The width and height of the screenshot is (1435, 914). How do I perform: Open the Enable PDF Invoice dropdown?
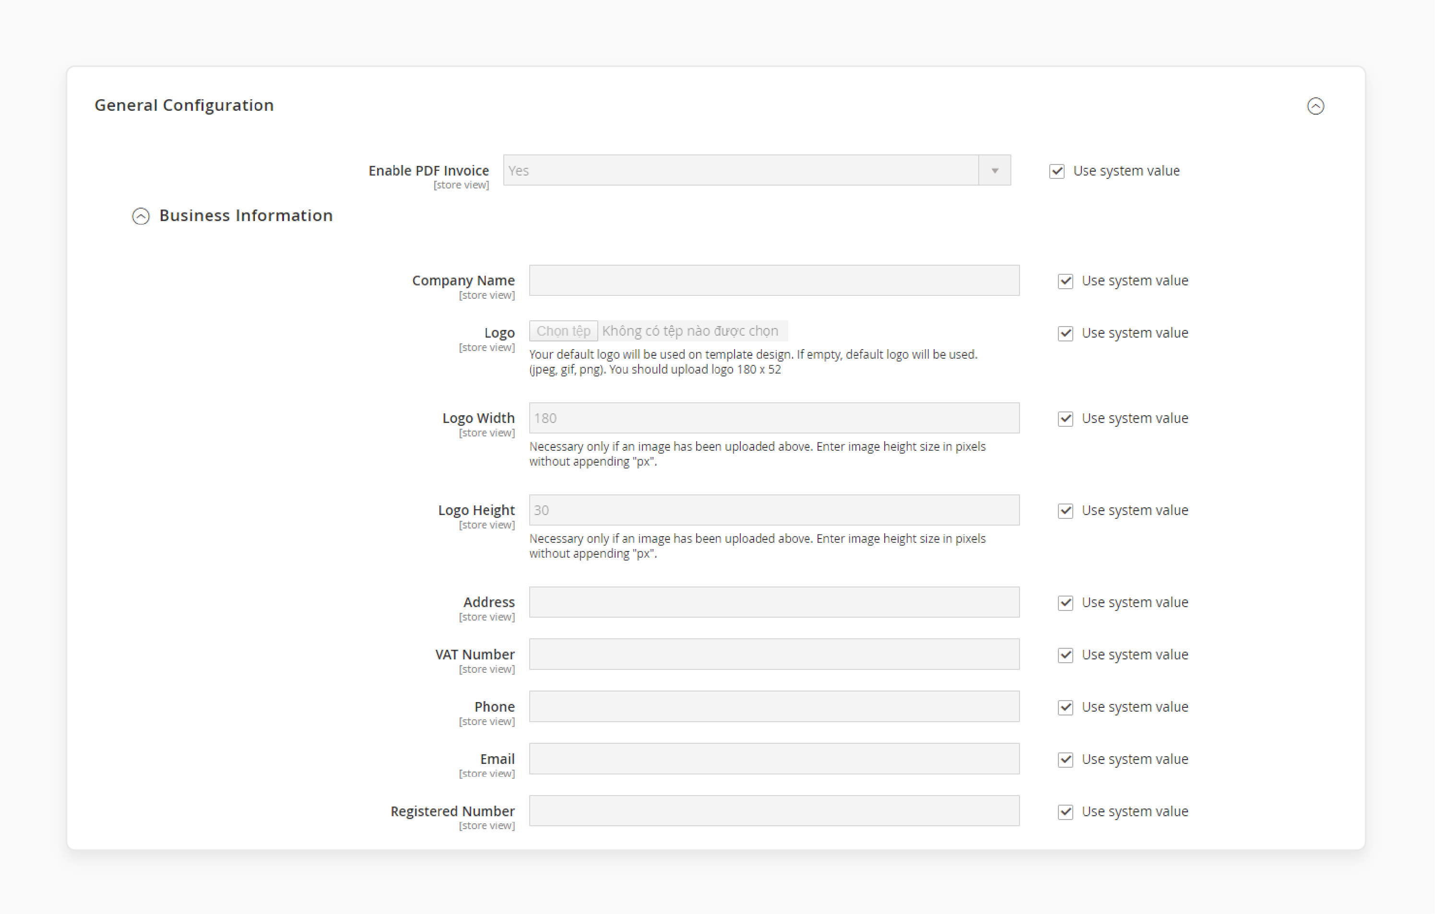click(757, 170)
